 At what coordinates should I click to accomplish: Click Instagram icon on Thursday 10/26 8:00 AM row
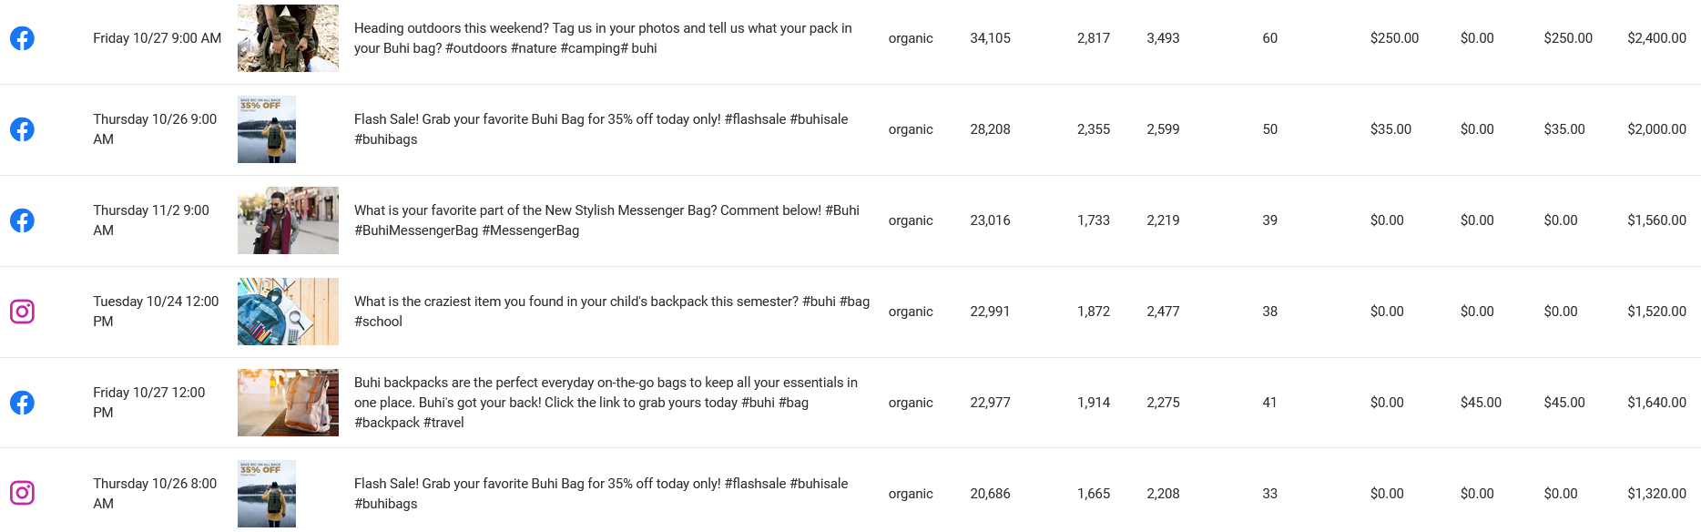22,493
